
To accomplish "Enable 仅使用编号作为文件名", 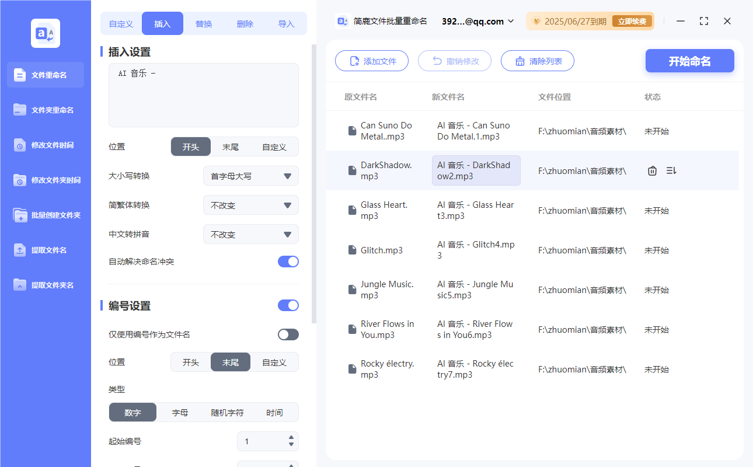I will [x=288, y=334].
